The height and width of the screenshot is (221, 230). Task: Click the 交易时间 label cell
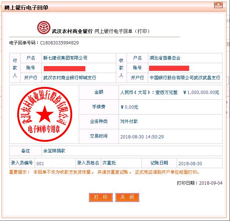[99, 136]
